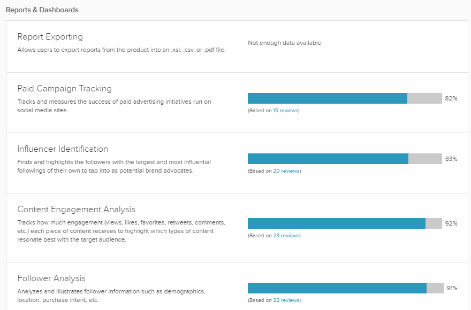Click the Reports & Dashboards section title

pyautogui.click(x=42, y=10)
